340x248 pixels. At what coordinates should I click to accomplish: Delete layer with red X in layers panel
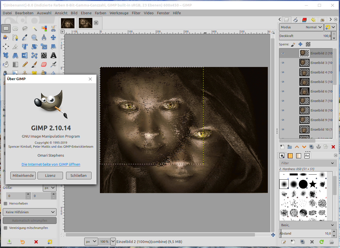click(333, 147)
